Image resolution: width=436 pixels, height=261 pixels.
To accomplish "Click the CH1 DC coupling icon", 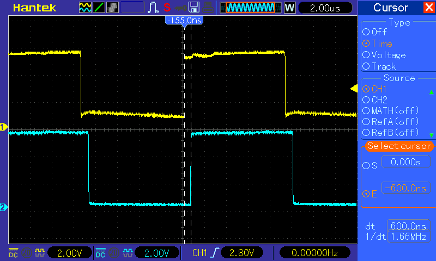I will click(13, 253).
